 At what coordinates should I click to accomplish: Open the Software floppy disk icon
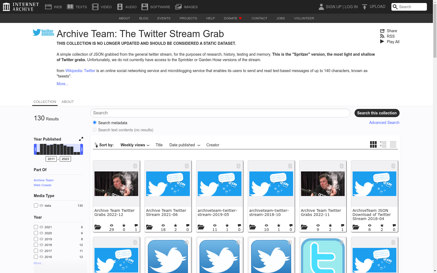145,7
